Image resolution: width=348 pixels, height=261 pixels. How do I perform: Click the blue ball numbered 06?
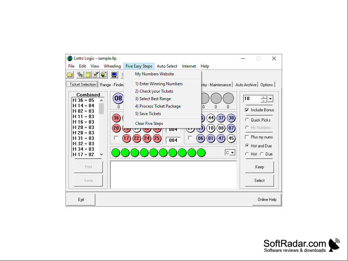pos(201,138)
